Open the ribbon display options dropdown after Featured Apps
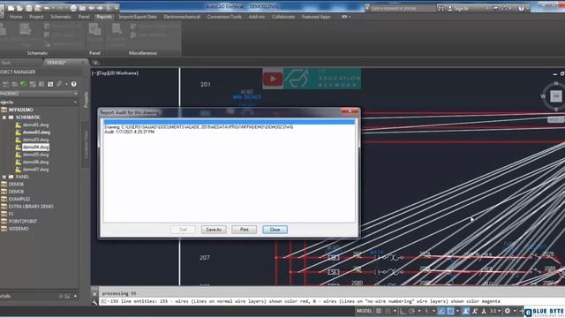 (x=346, y=17)
